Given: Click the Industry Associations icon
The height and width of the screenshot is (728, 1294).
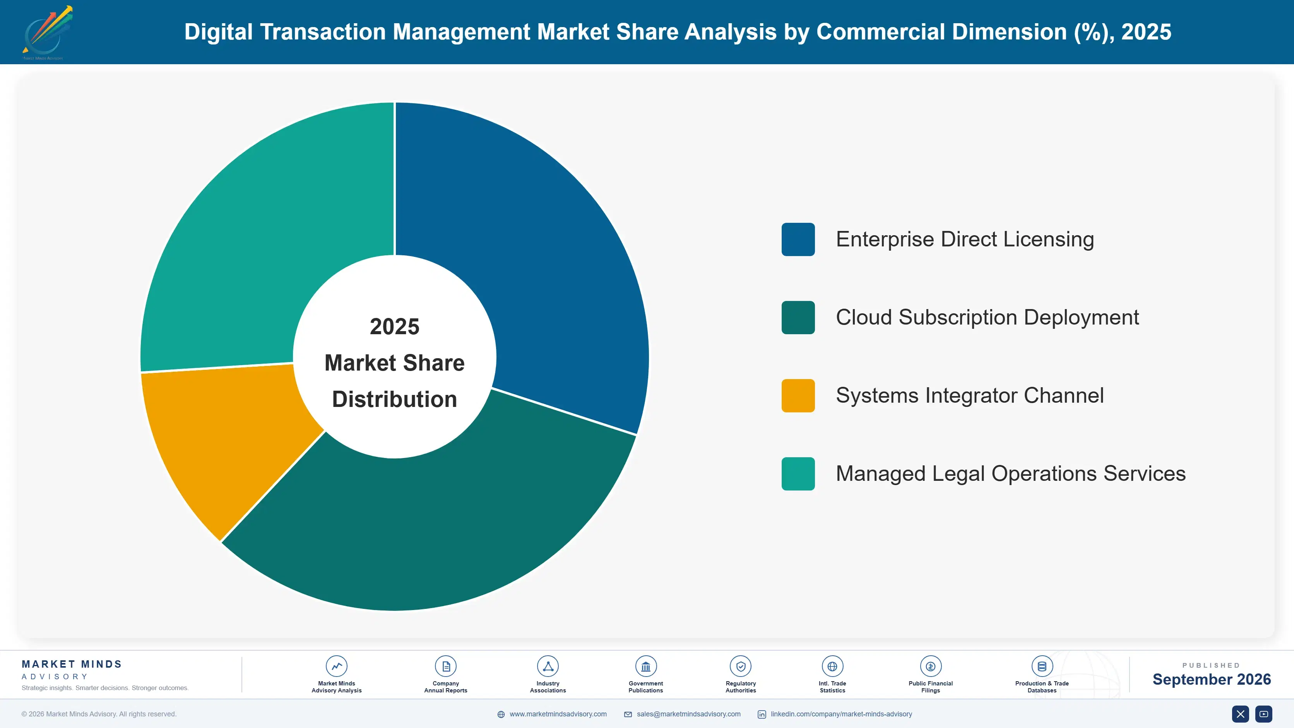Looking at the screenshot, I should tap(548, 666).
